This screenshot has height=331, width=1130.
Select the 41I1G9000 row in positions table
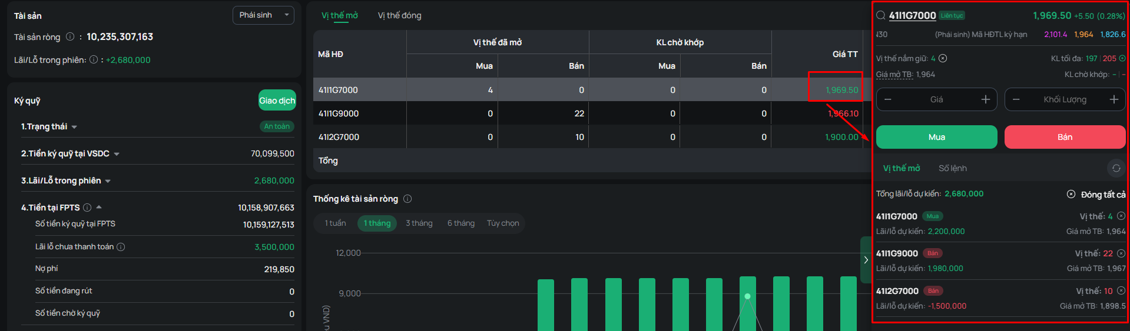pos(592,113)
